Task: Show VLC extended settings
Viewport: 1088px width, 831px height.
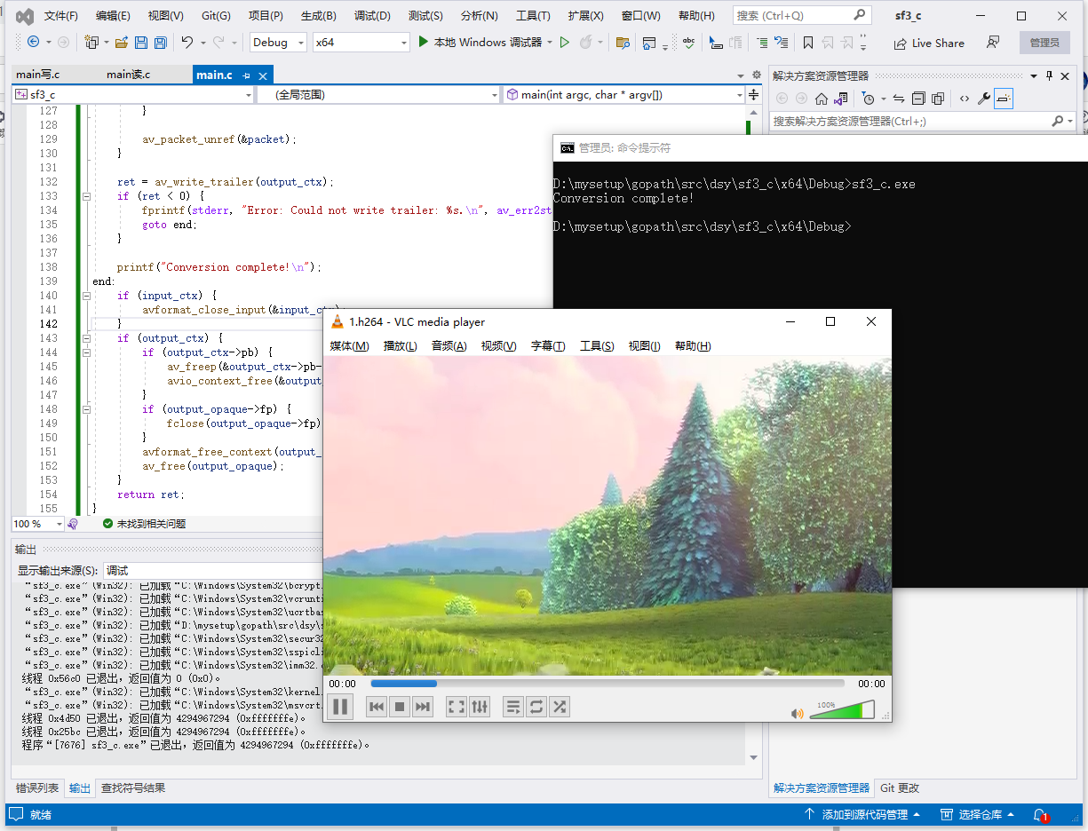Action: tap(480, 707)
